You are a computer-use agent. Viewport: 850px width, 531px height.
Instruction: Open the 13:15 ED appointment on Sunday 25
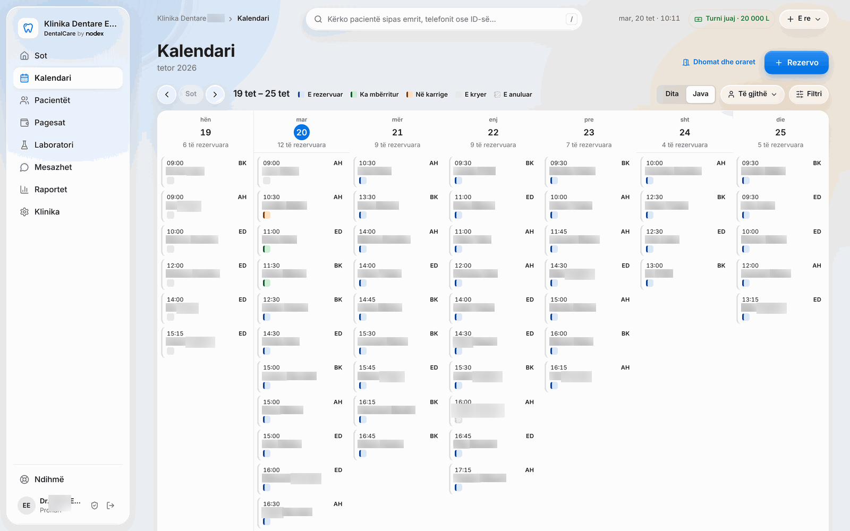pyautogui.click(x=780, y=309)
